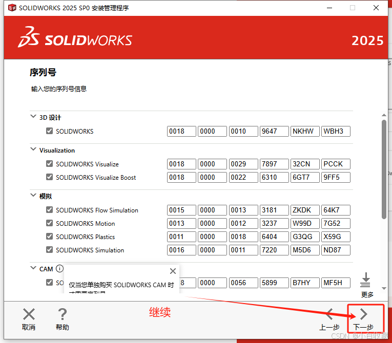
Task: Proceed with the next step arrow
Action: [x=364, y=314]
